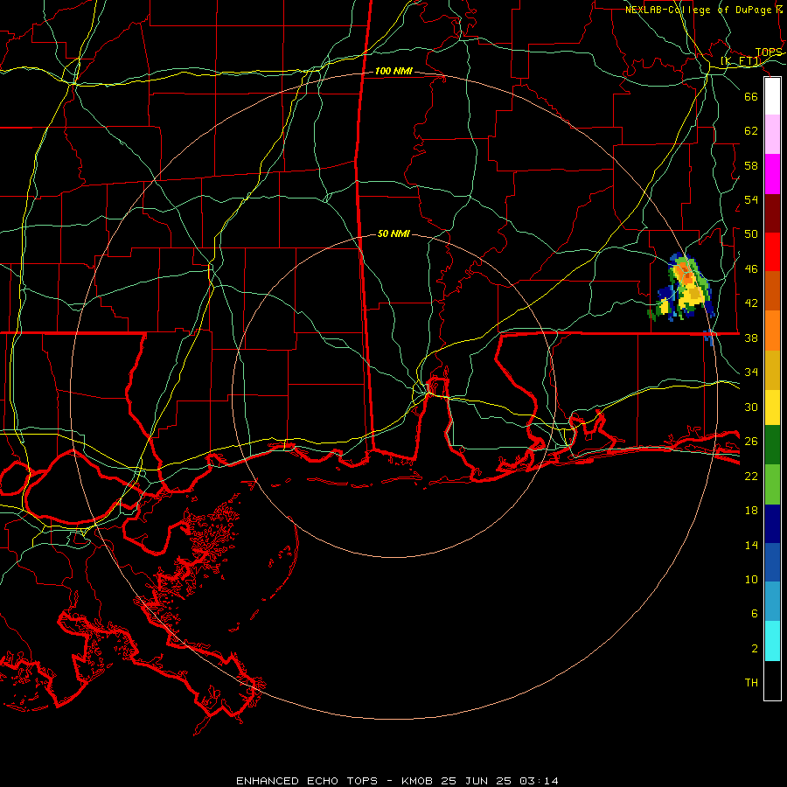Click the '100 NMI' range ring label

393,72
